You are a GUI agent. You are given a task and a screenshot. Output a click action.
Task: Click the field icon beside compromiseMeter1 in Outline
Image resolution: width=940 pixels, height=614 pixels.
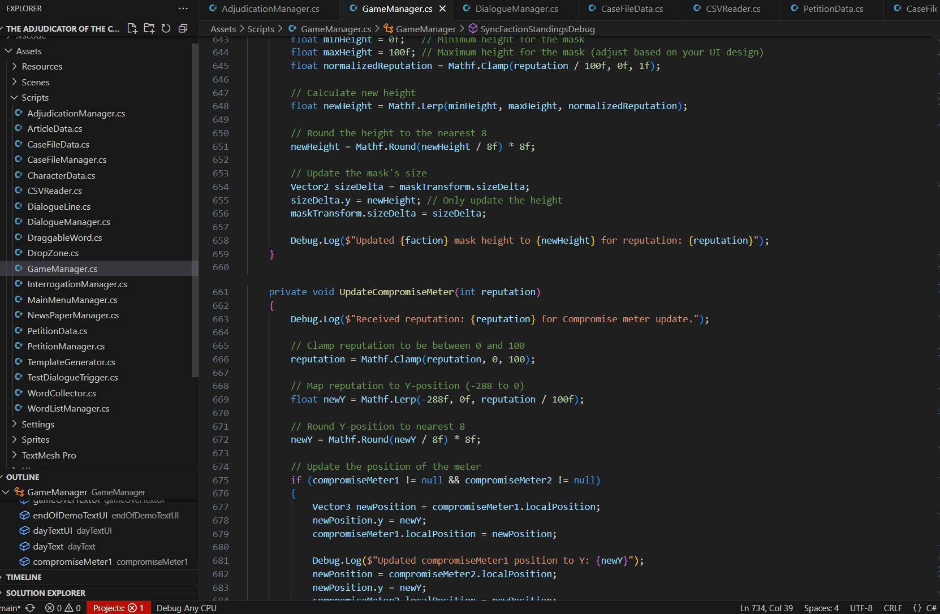click(24, 561)
